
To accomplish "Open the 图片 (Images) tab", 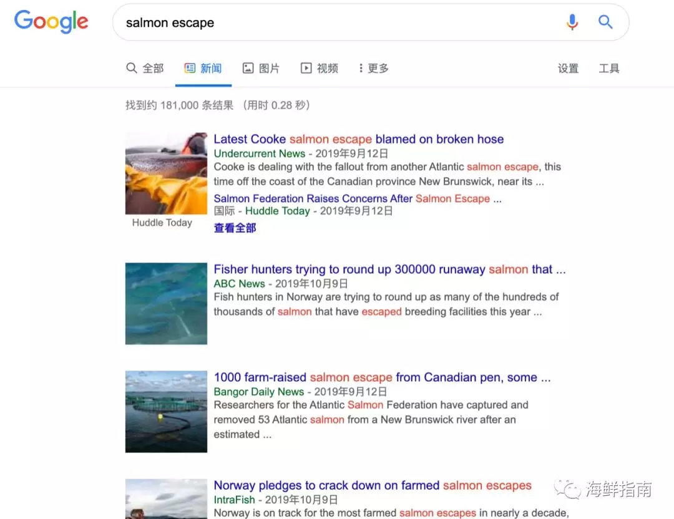I will click(261, 69).
